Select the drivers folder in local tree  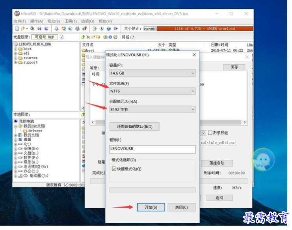pos(35,131)
